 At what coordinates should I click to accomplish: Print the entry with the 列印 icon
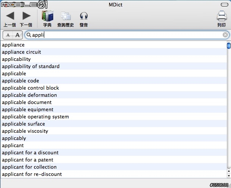click(x=222, y=16)
